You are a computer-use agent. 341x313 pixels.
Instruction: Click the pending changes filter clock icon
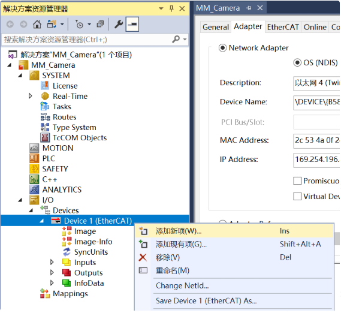click(79, 24)
